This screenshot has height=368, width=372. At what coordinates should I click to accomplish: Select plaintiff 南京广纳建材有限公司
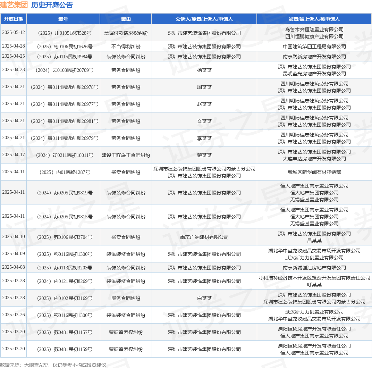tap(204, 237)
